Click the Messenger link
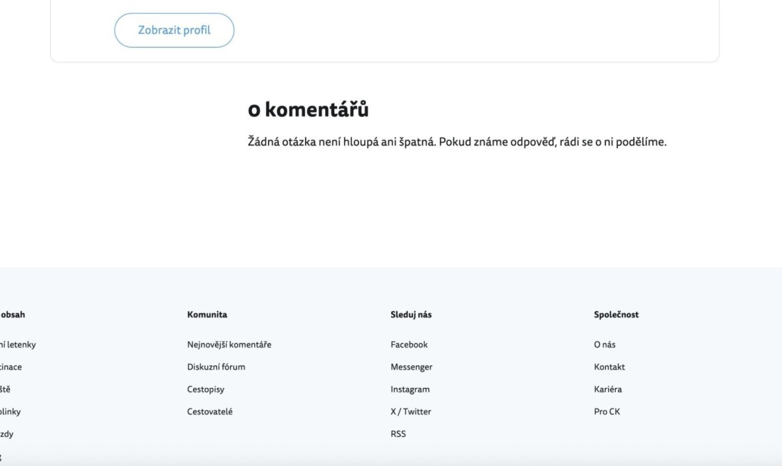Image resolution: width=782 pixels, height=466 pixels. 411,367
